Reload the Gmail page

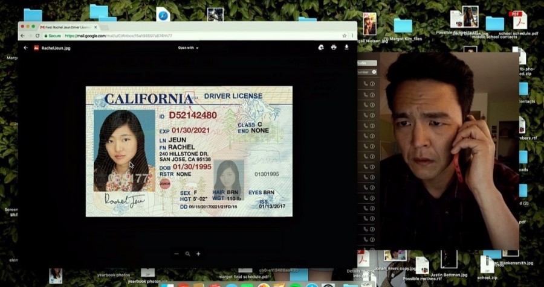(x=37, y=36)
